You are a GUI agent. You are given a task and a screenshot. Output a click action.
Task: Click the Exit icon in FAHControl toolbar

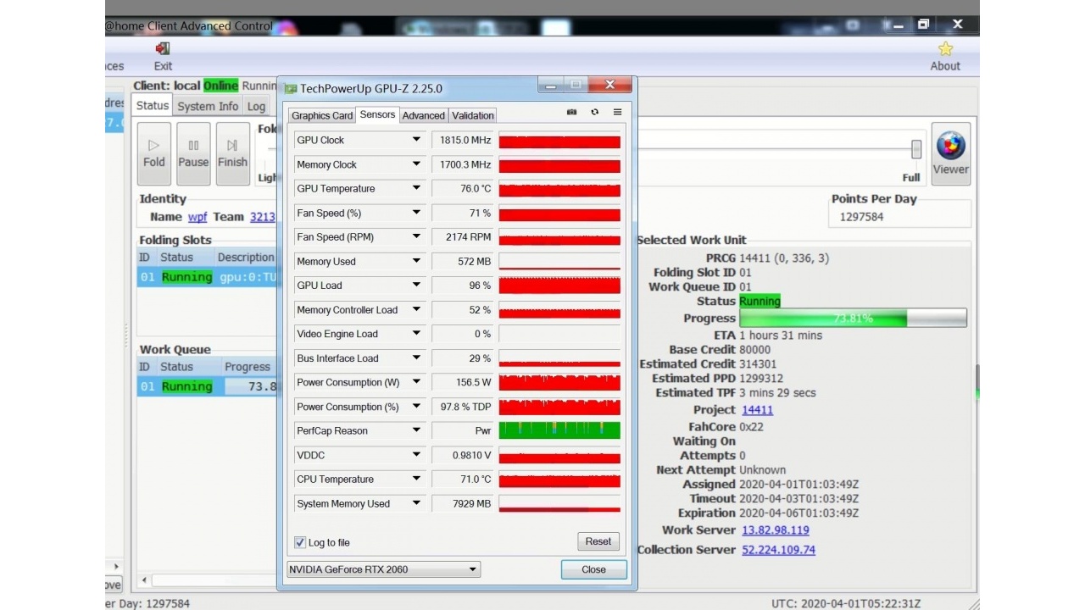click(163, 48)
